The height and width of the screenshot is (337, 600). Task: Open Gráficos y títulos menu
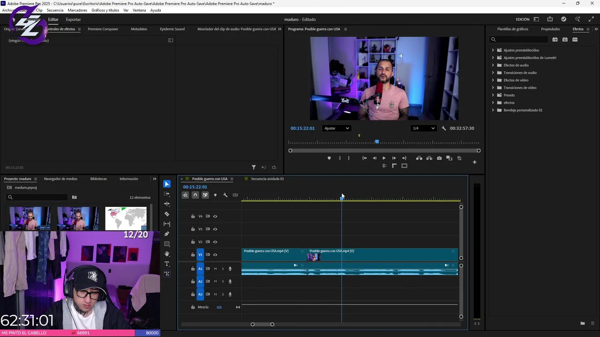(x=105, y=10)
